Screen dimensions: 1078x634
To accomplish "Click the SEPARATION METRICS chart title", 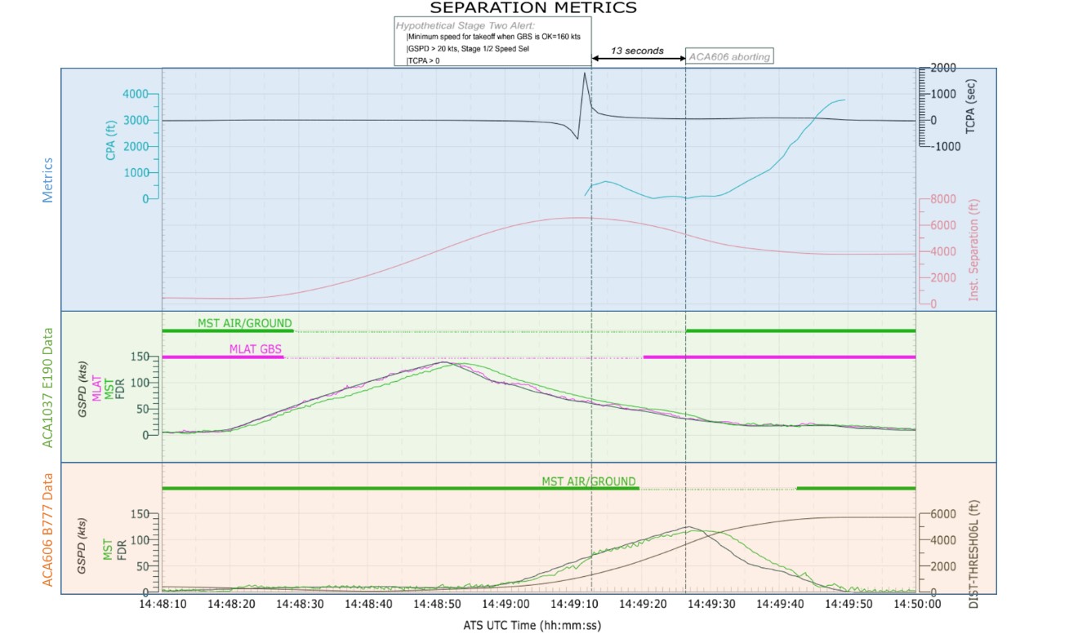I will 532,8.
